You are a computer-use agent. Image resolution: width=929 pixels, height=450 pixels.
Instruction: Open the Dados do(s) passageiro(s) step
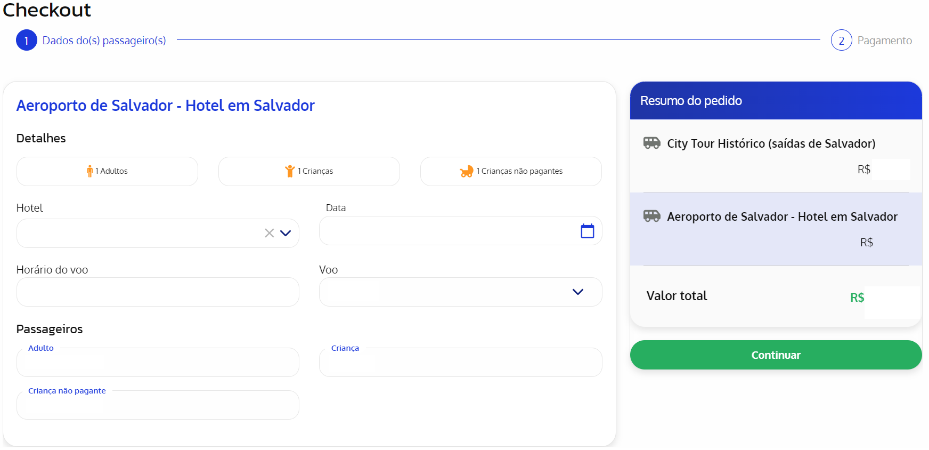pos(104,41)
